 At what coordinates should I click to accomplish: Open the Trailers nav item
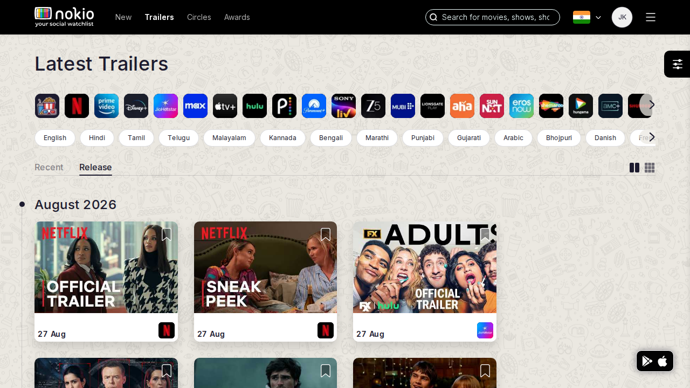159,17
